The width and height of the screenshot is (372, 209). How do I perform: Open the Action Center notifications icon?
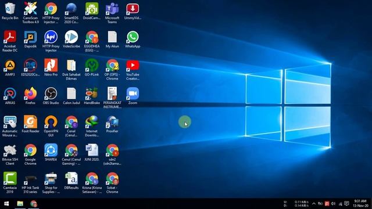tap(346, 204)
